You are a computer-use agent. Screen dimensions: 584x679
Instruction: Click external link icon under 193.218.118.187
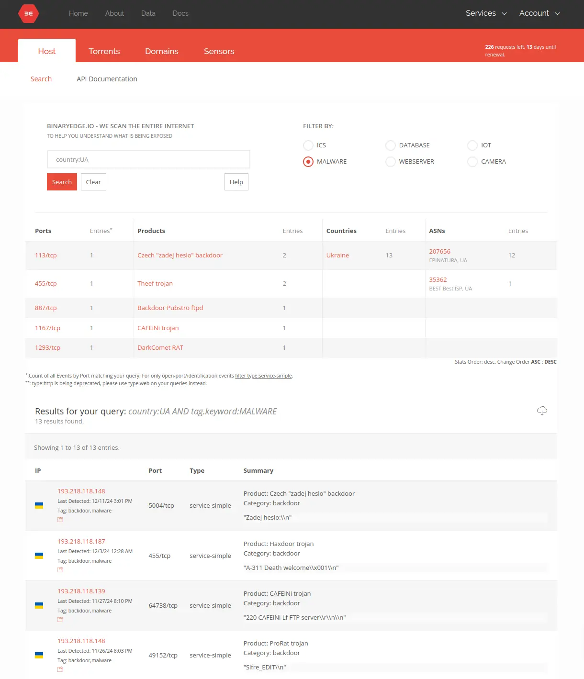tap(60, 570)
